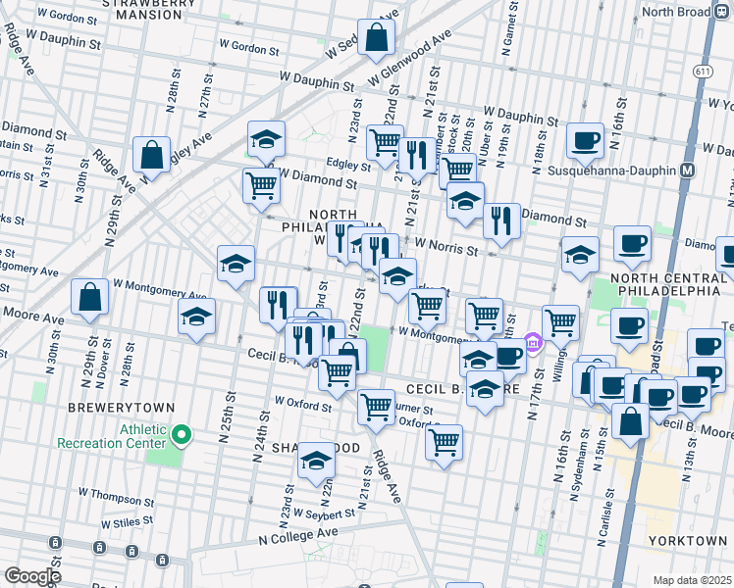Open the lone coffee pin just west of N Broad St
The width and height of the screenshot is (734, 588).
(x=630, y=328)
